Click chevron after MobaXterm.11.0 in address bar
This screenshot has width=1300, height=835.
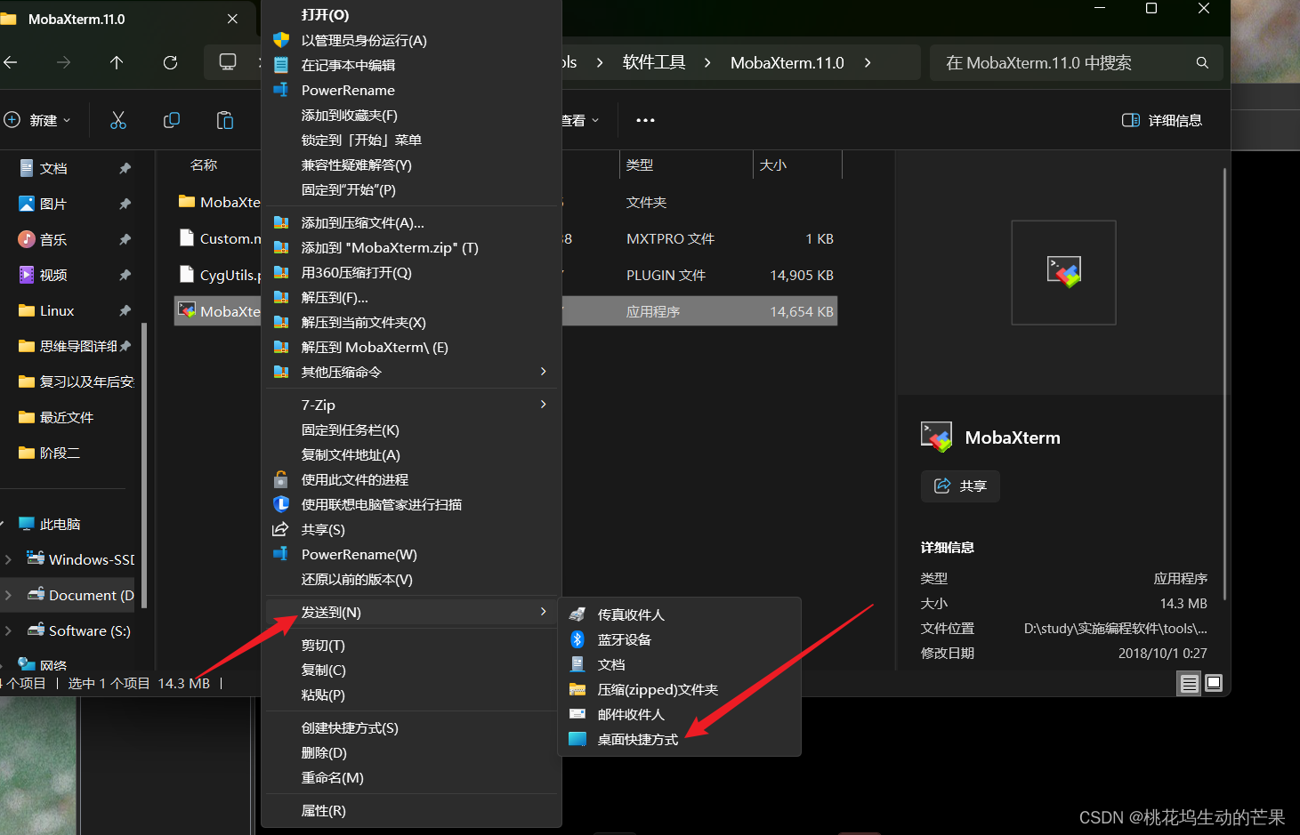click(x=868, y=62)
